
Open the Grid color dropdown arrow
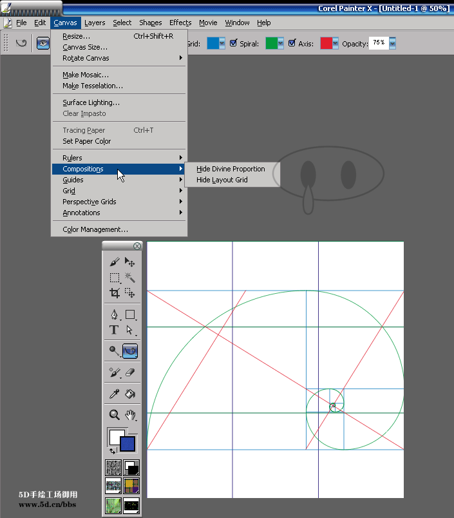[222, 43]
